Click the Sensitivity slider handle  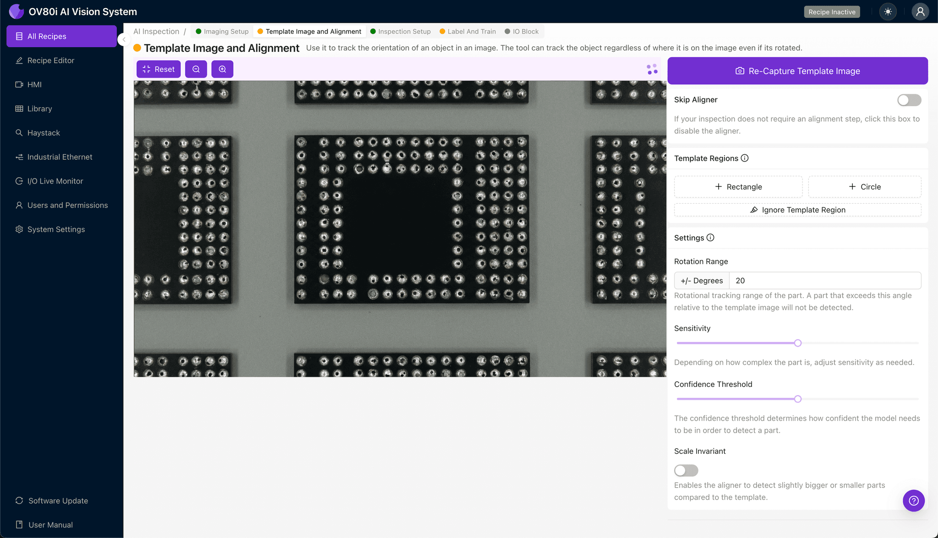[798, 343]
